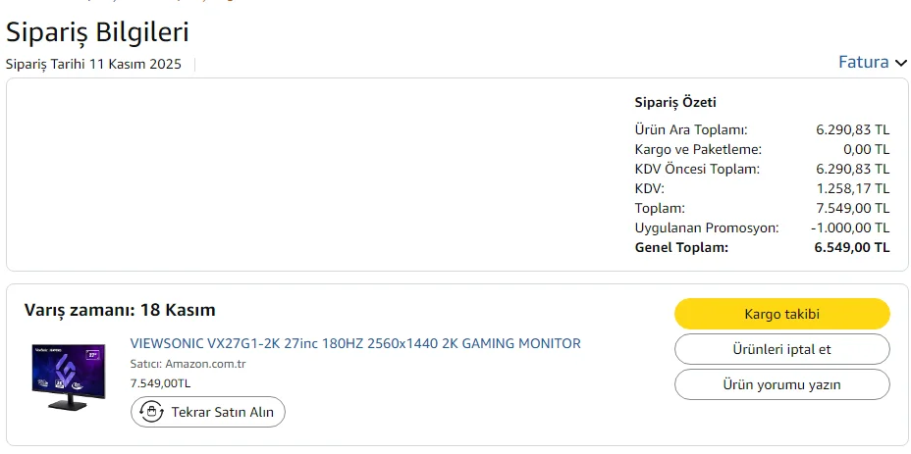Image resolution: width=911 pixels, height=454 pixels.
Task: Click the Varış zamanı: 18 Kasım heading
Action: tap(120, 310)
